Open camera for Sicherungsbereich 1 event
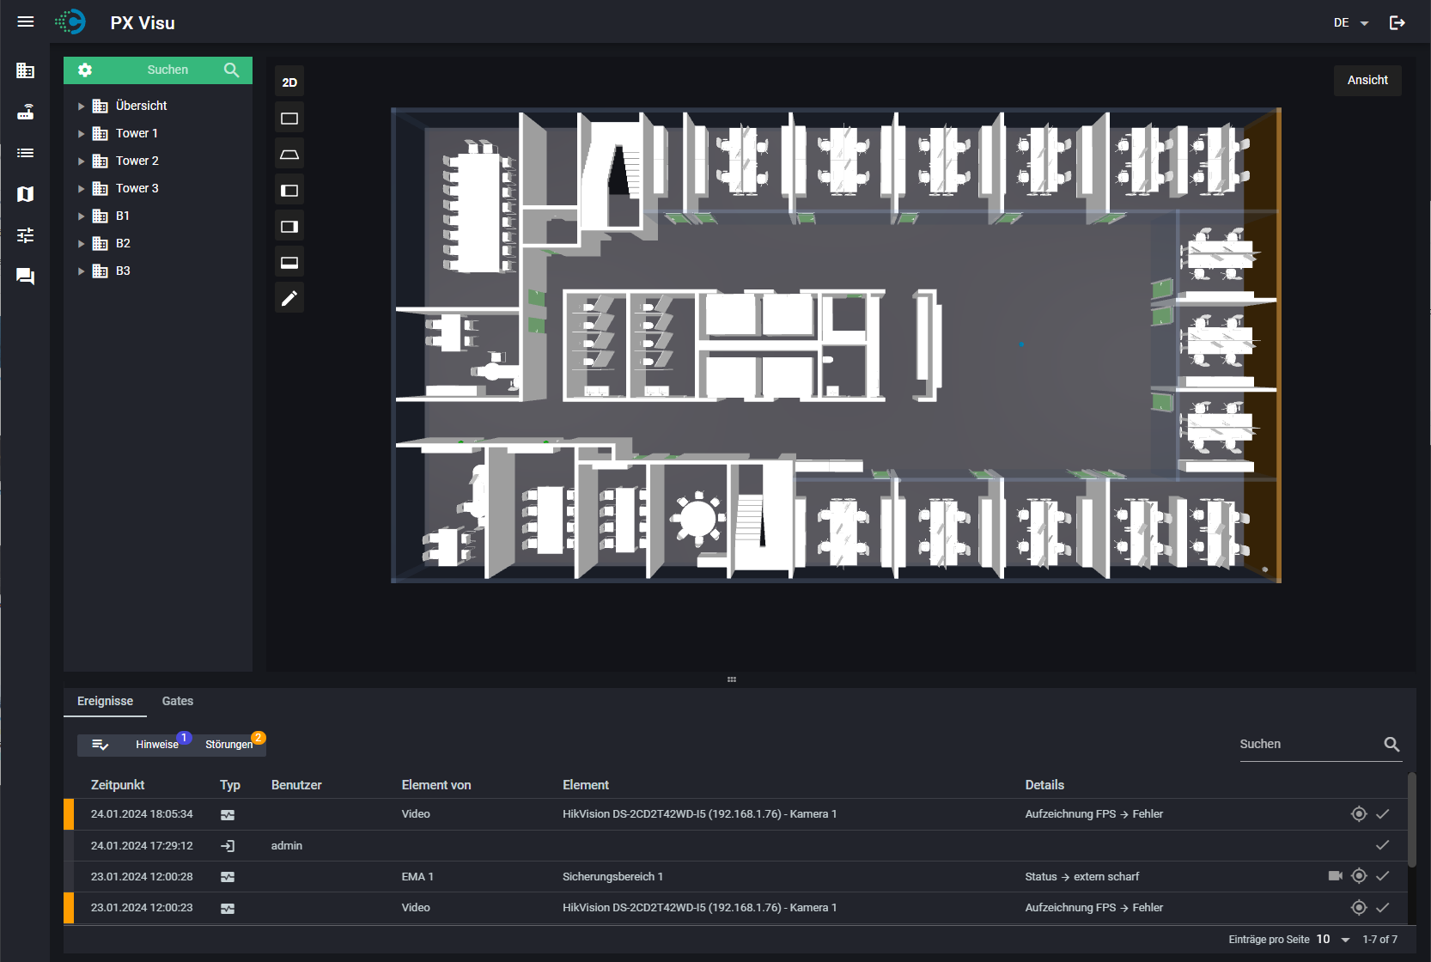This screenshot has height=962, width=1431. (x=1336, y=876)
